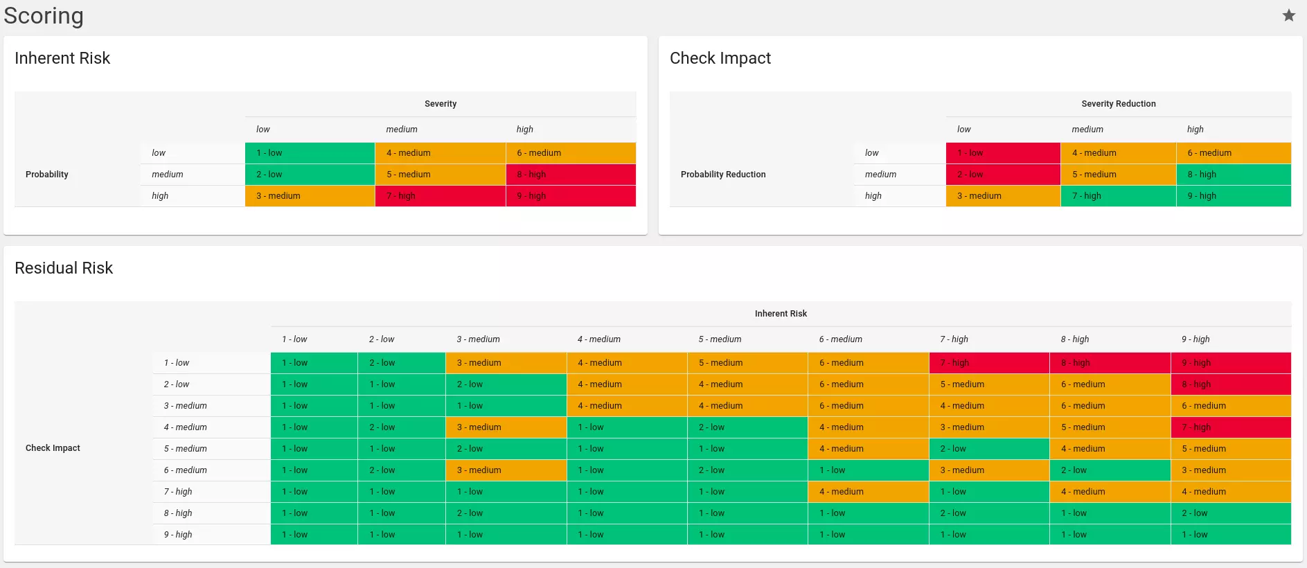Click Residual Risk cell at row '1 - low', column '9 - high'
This screenshot has height=568, width=1307.
[1231, 363]
